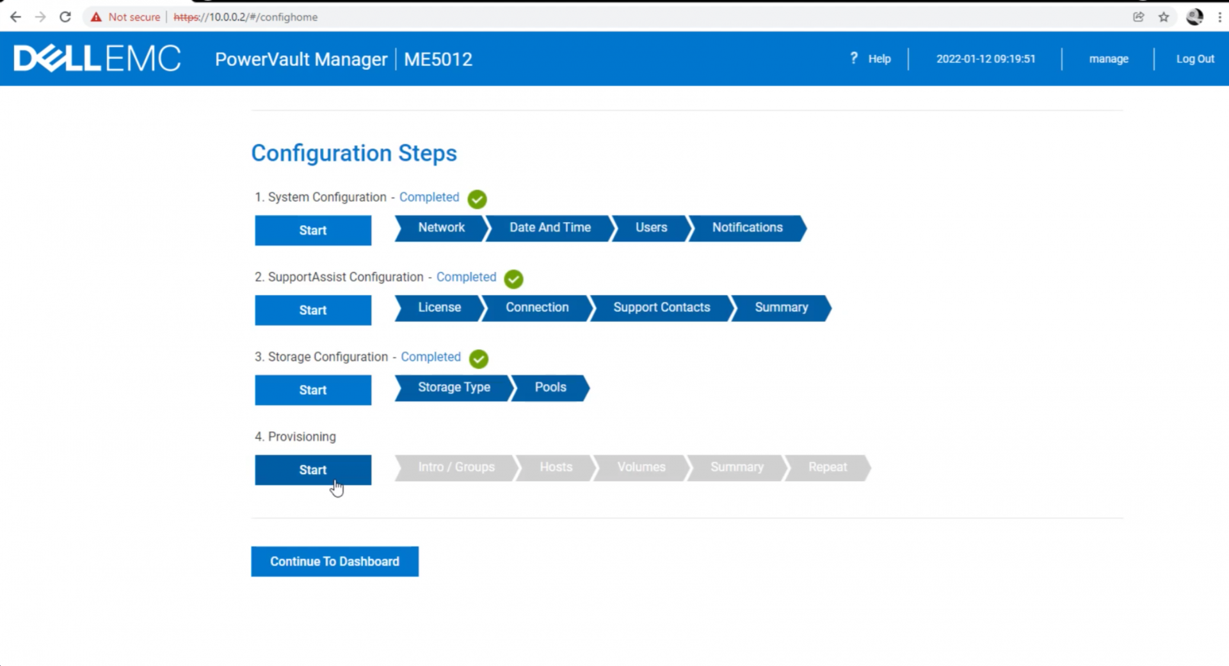Open the browser profile avatar icon
This screenshot has width=1229, height=666.
point(1194,17)
